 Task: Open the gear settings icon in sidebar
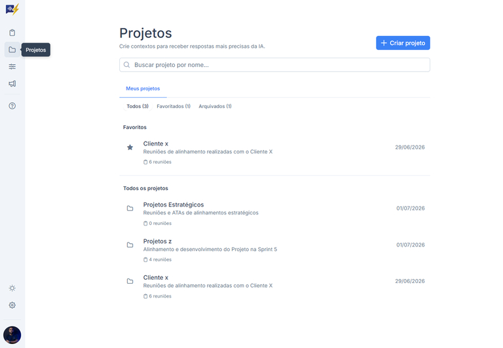tap(12, 305)
